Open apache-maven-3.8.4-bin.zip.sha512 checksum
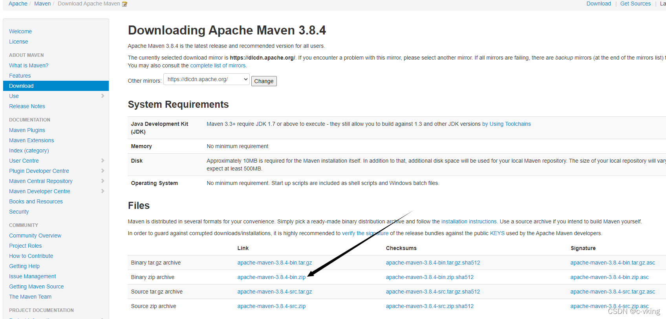 (x=430, y=277)
